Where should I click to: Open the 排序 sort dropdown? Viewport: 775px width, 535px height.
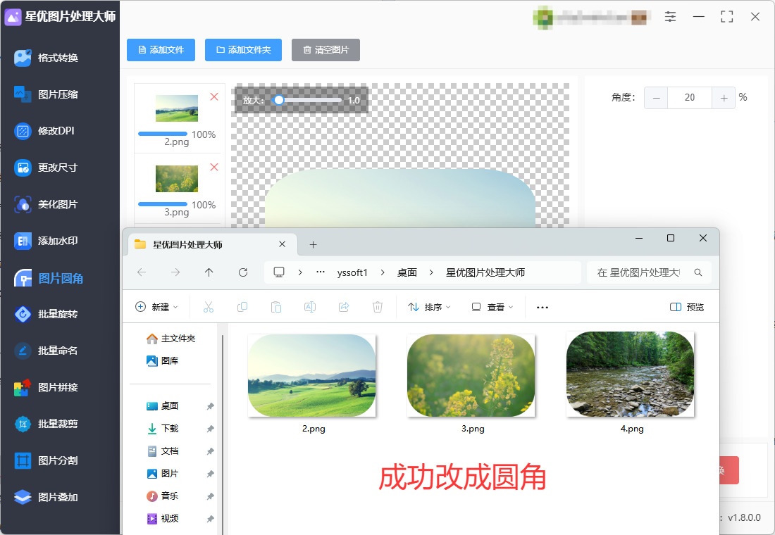pyautogui.click(x=429, y=307)
